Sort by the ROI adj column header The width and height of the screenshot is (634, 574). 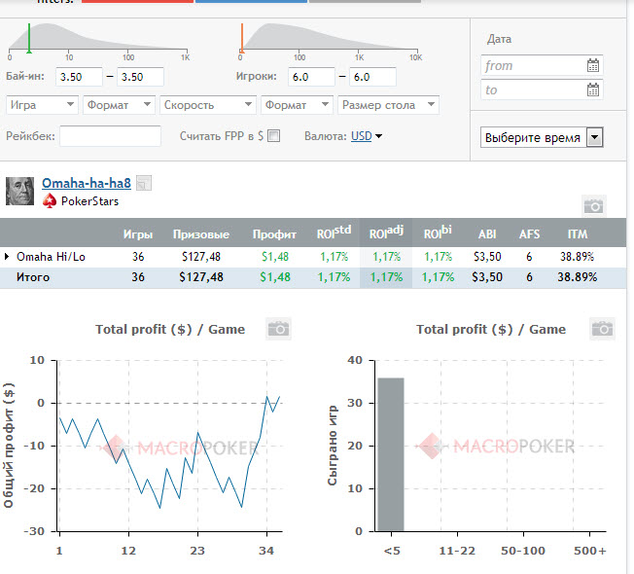tap(386, 233)
